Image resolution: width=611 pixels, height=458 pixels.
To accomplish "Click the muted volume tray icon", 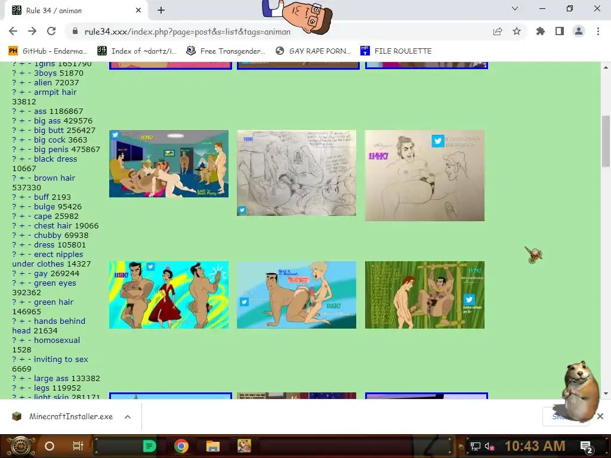I will 489,446.
